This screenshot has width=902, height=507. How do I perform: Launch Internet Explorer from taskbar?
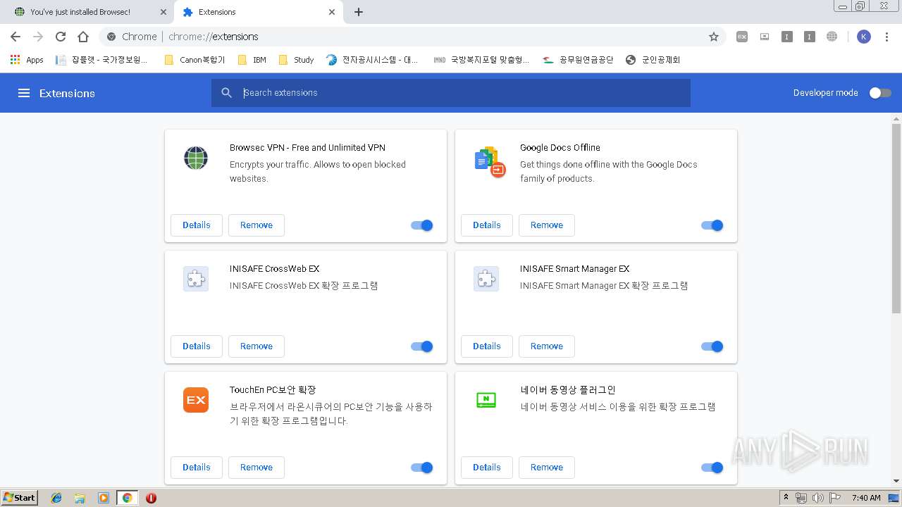pyautogui.click(x=56, y=498)
